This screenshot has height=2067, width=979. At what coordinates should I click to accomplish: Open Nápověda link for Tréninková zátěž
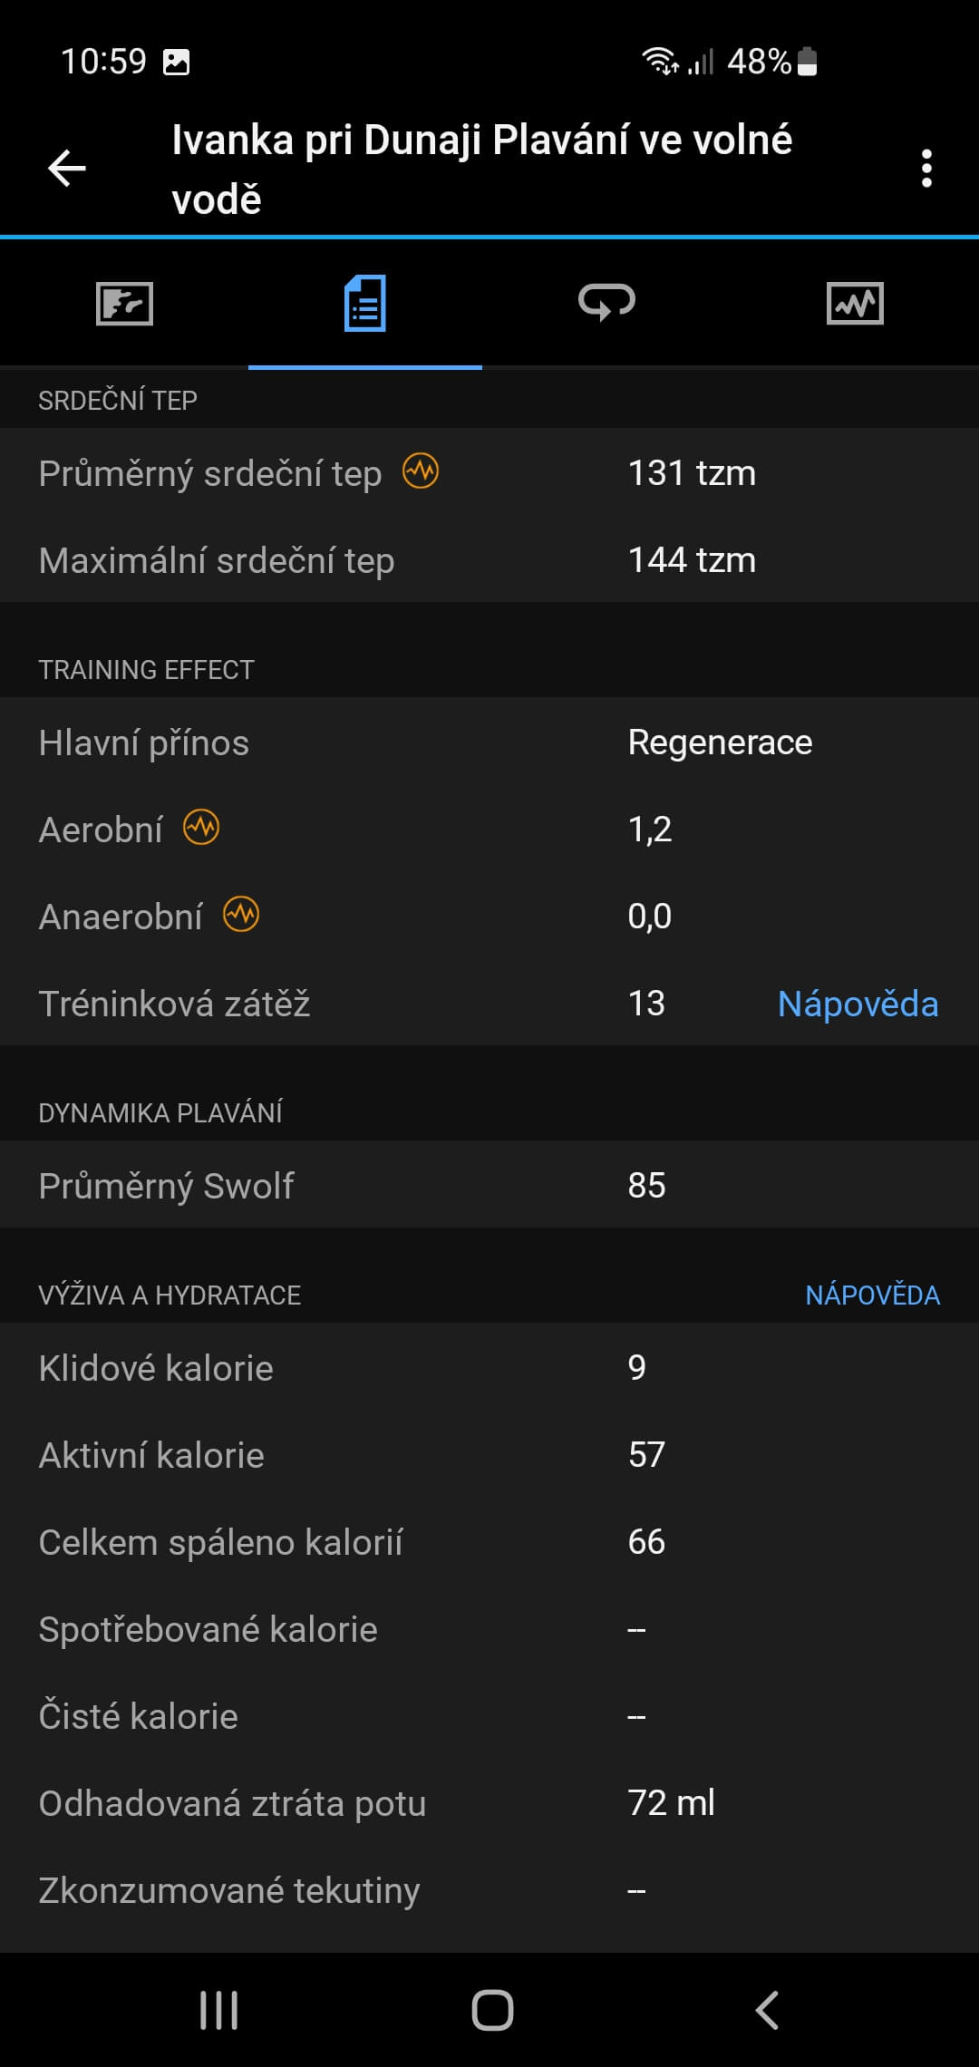858,1004
